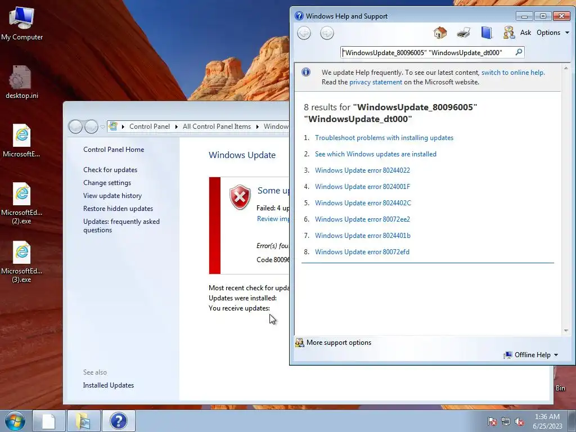Viewport: 576px width, 432px height.
Task: Open Windows Update error 8024001F result
Action: [x=362, y=187]
